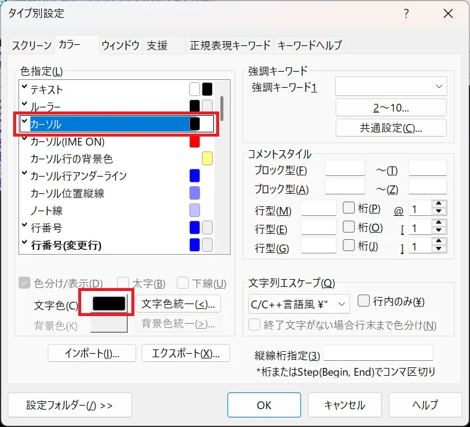470x427 pixels.
Task: Click light purple swatch of ノート線
Action: click(195, 211)
